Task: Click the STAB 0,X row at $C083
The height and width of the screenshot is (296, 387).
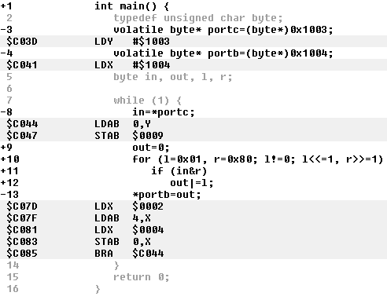Action: pos(193,242)
